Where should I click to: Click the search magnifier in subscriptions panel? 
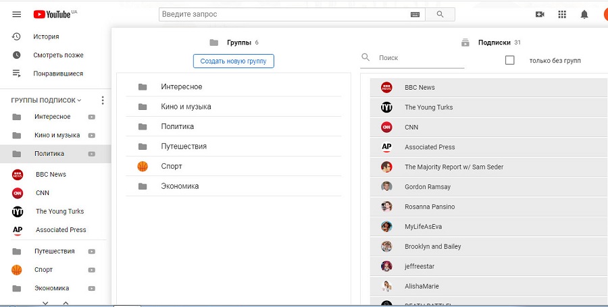coord(365,57)
